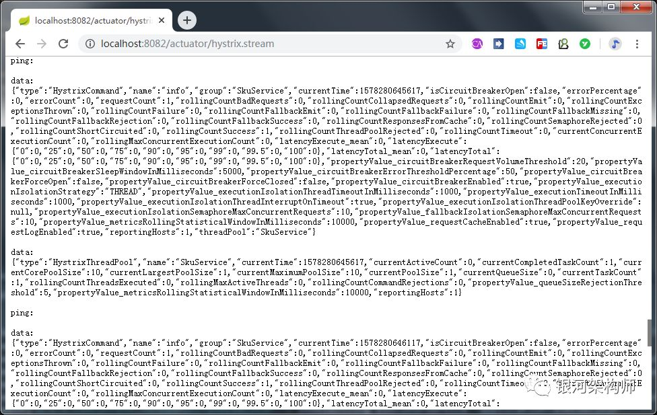This screenshot has height=415, width=657.
Task: Open the green checkmark extension
Action: pyautogui.click(x=585, y=44)
